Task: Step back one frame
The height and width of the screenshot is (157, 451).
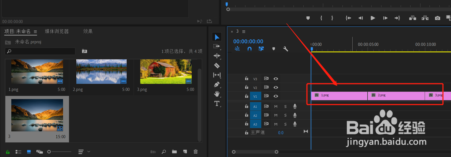Action: coord(361,18)
